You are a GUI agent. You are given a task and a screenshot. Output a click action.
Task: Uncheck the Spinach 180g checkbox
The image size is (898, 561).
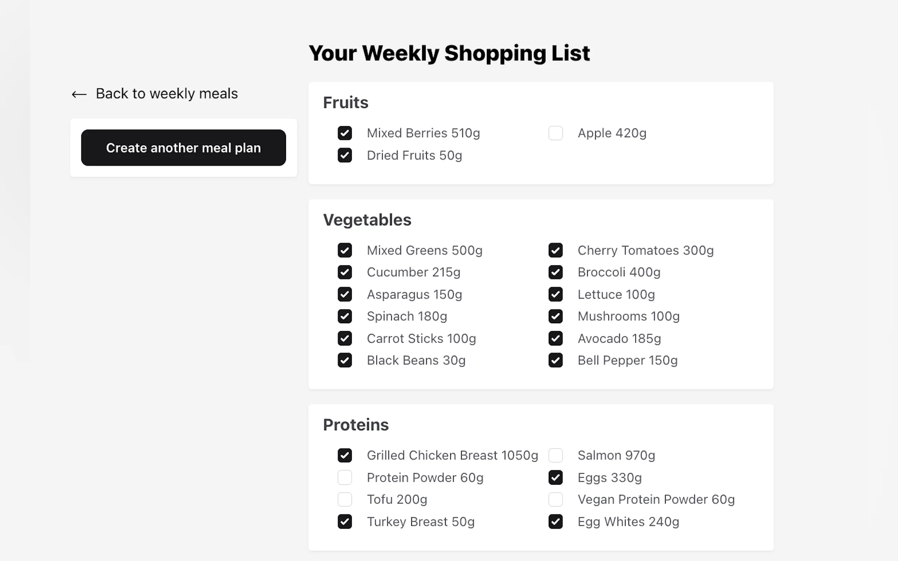coord(344,316)
